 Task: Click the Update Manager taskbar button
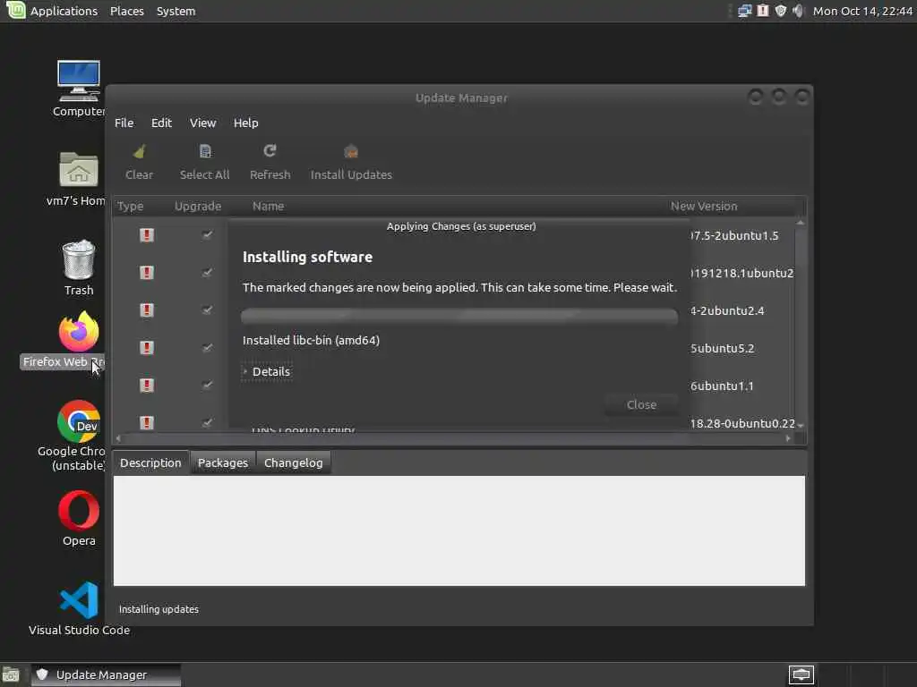click(x=106, y=674)
